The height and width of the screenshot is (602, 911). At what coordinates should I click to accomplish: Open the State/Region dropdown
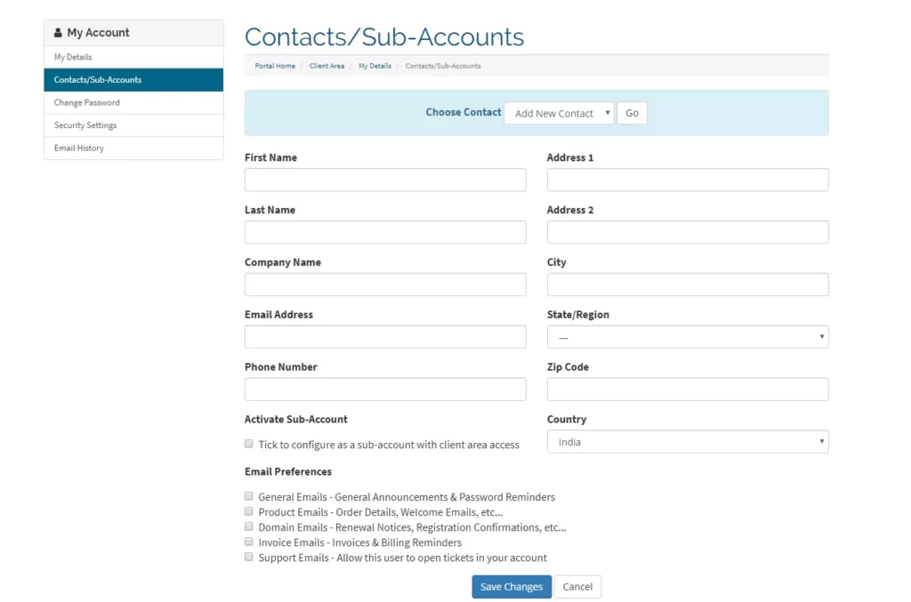[x=687, y=336]
